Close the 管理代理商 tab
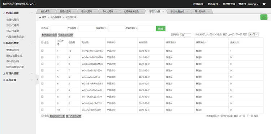Screen dimensions: 271x134 coord(74,12)
